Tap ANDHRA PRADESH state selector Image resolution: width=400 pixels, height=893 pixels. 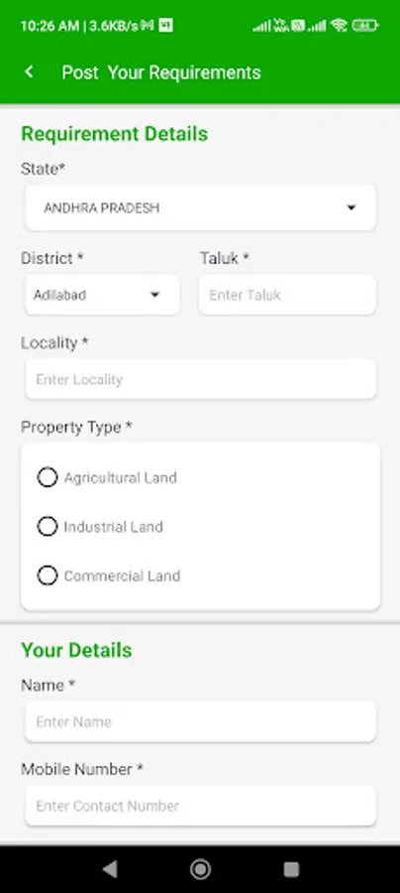(201, 208)
